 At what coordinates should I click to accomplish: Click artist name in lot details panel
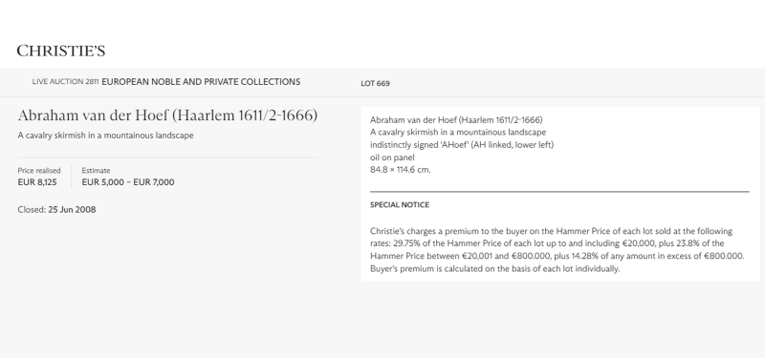tap(456, 120)
